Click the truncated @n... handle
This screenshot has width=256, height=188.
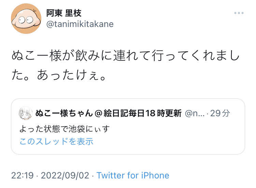195,113
